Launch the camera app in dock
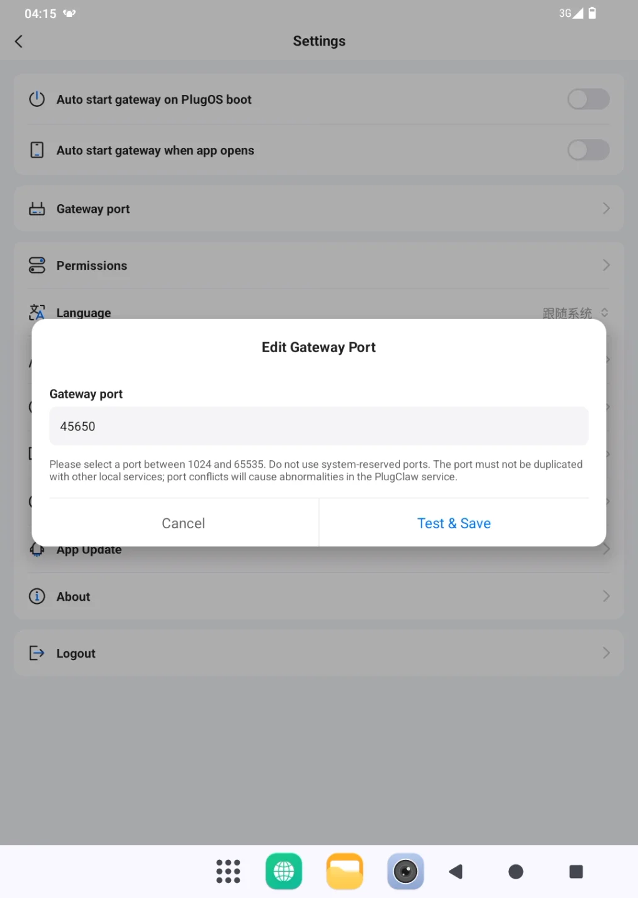 (x=405, y=871)
